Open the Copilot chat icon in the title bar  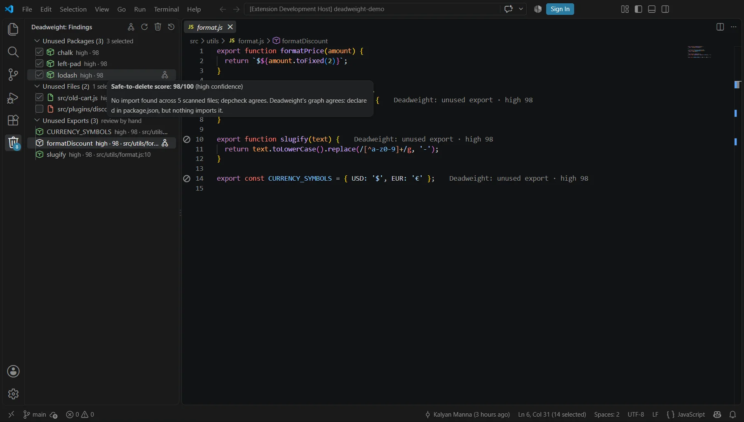coord(509,9)
